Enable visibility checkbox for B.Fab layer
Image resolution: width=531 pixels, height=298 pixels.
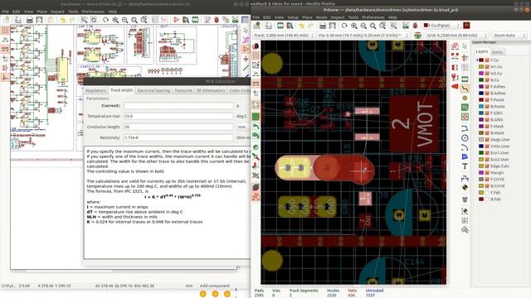click(487, 199)
